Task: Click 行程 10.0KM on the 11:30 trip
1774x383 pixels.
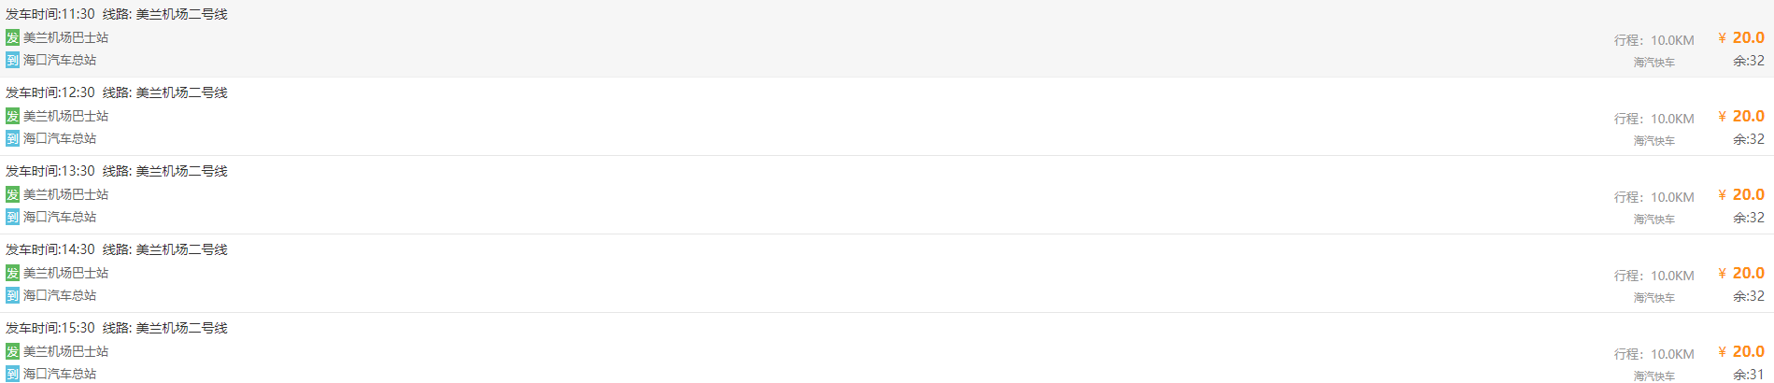Action: coord(1653,40)
